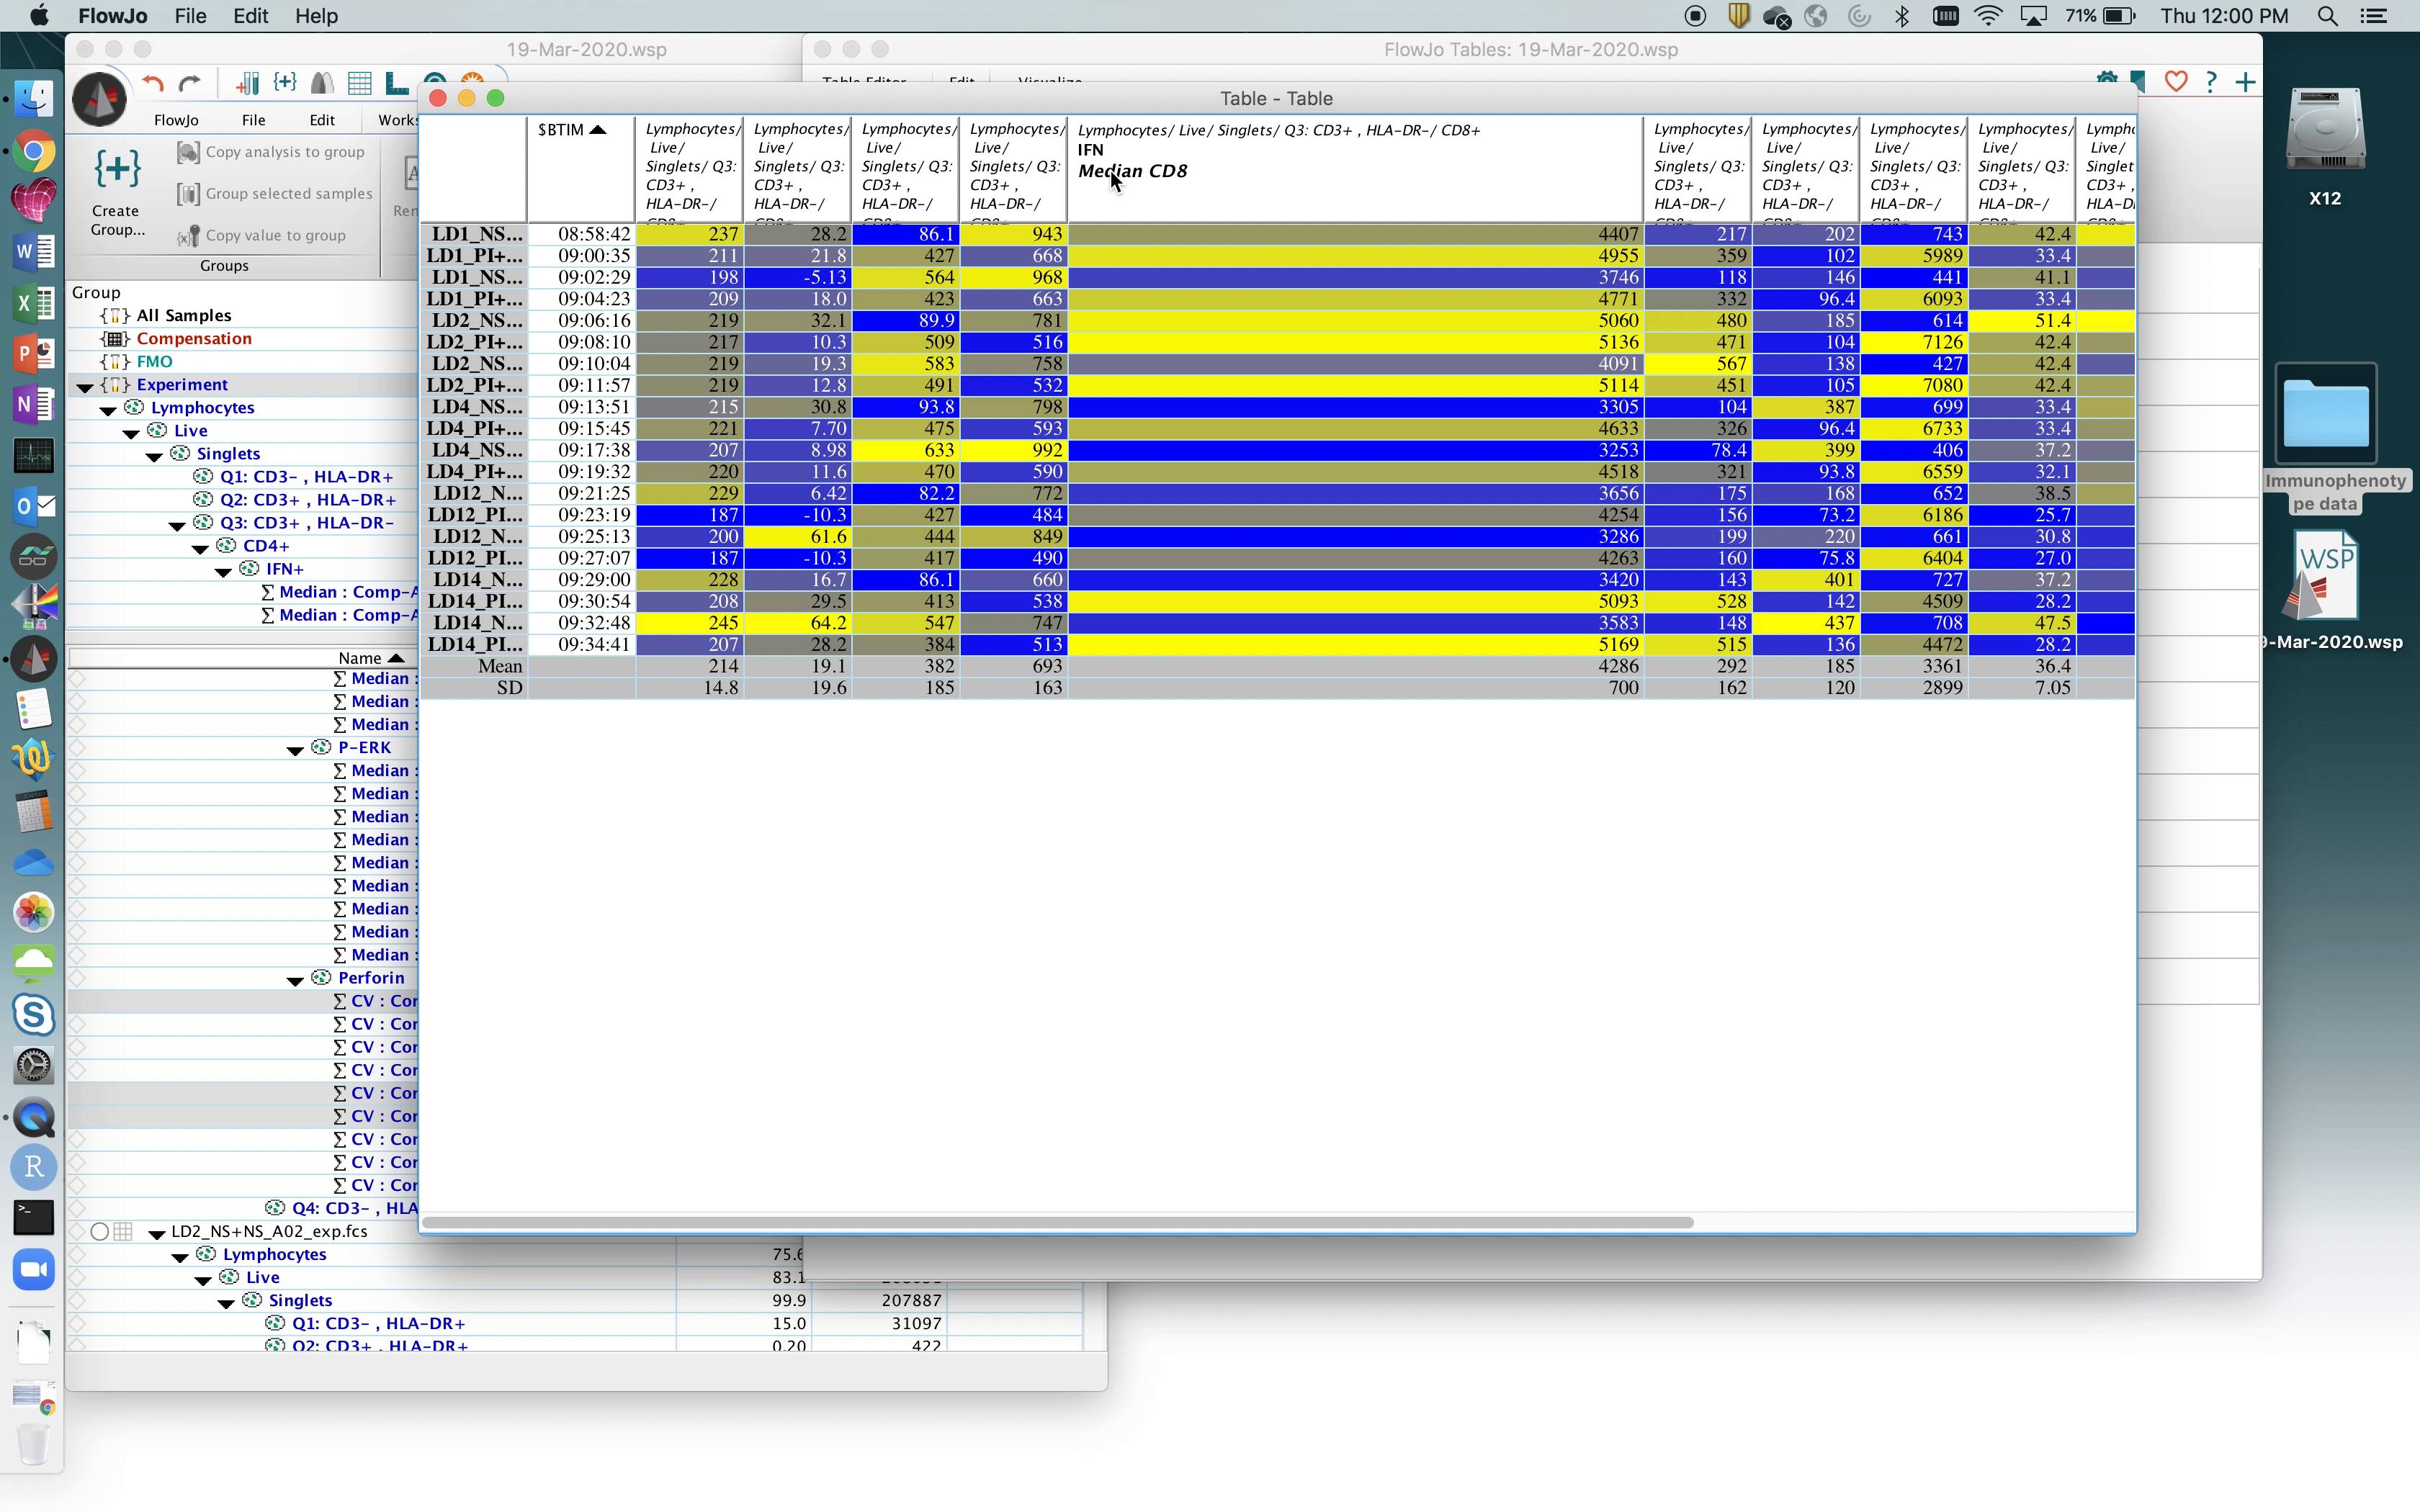Select All Samples group

point(184,316)
